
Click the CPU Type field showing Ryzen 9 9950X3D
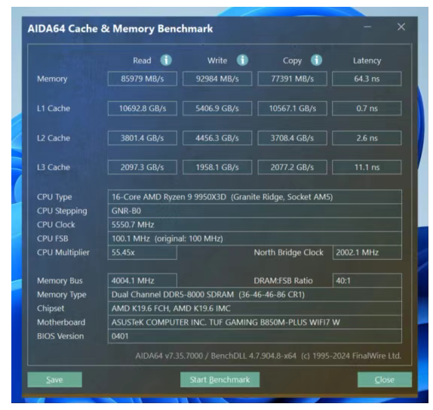[255, 197]
